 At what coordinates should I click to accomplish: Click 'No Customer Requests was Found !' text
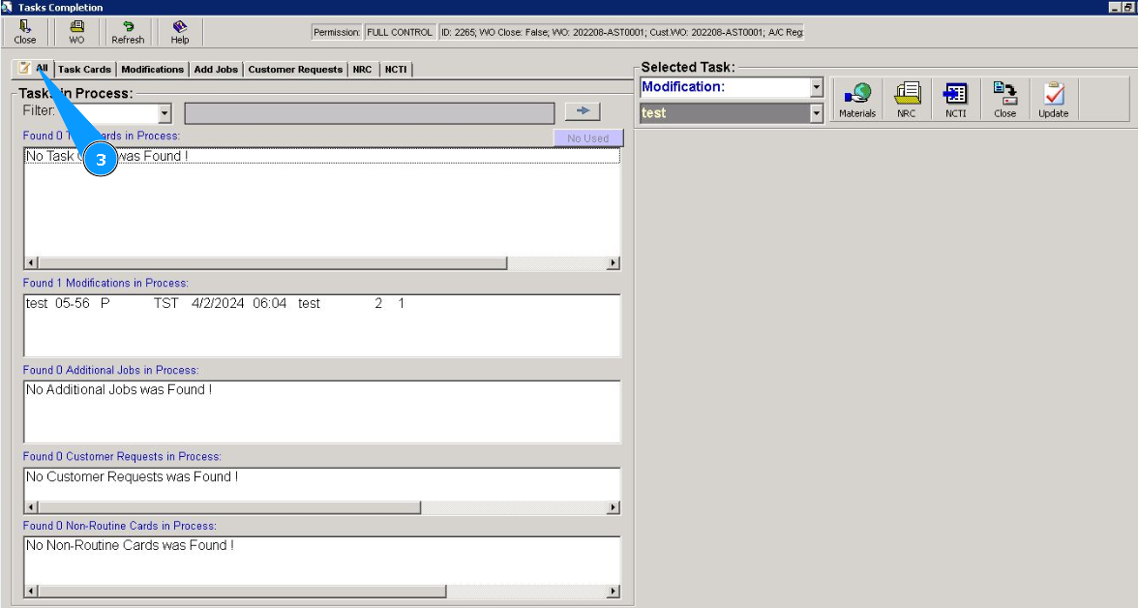pos(132,477)
